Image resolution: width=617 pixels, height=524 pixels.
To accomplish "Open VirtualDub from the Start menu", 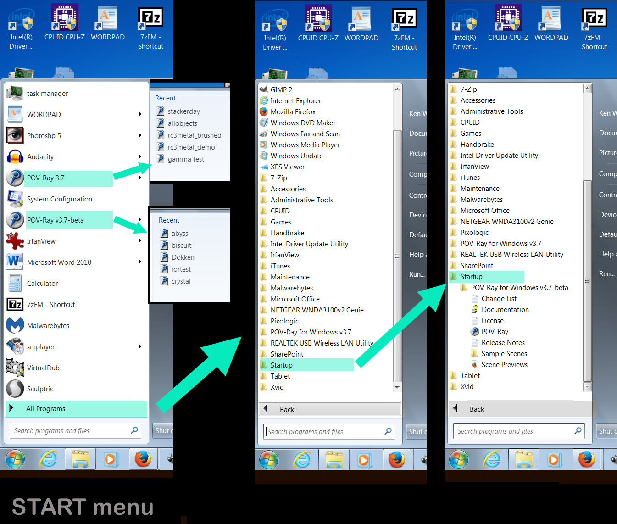I will (x=43, y=368).
